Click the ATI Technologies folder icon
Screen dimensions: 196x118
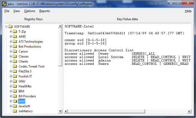coord(15,41)
